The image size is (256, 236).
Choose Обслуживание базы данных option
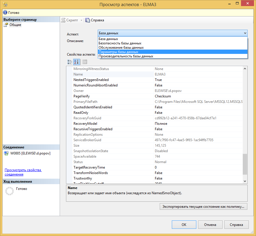click(x=121, y=48)
